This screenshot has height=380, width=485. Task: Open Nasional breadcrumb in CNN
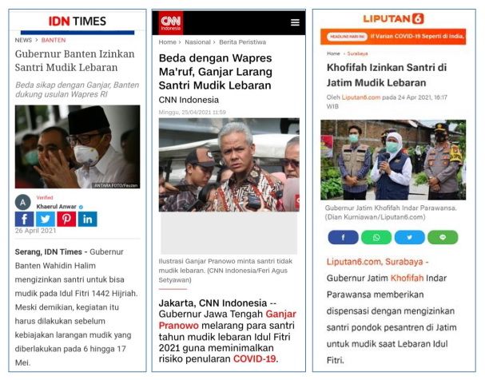[197, 42]
